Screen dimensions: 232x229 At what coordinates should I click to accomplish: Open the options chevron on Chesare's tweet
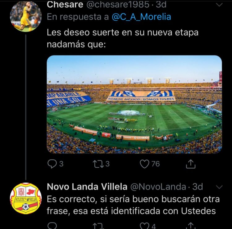[219, 5]
